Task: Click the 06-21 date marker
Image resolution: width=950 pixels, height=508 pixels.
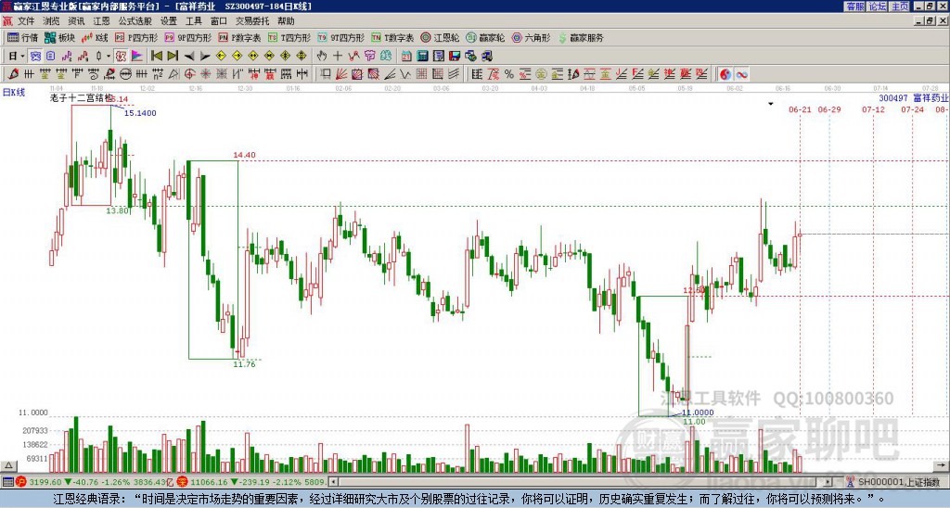Action: tap(800, 109)
